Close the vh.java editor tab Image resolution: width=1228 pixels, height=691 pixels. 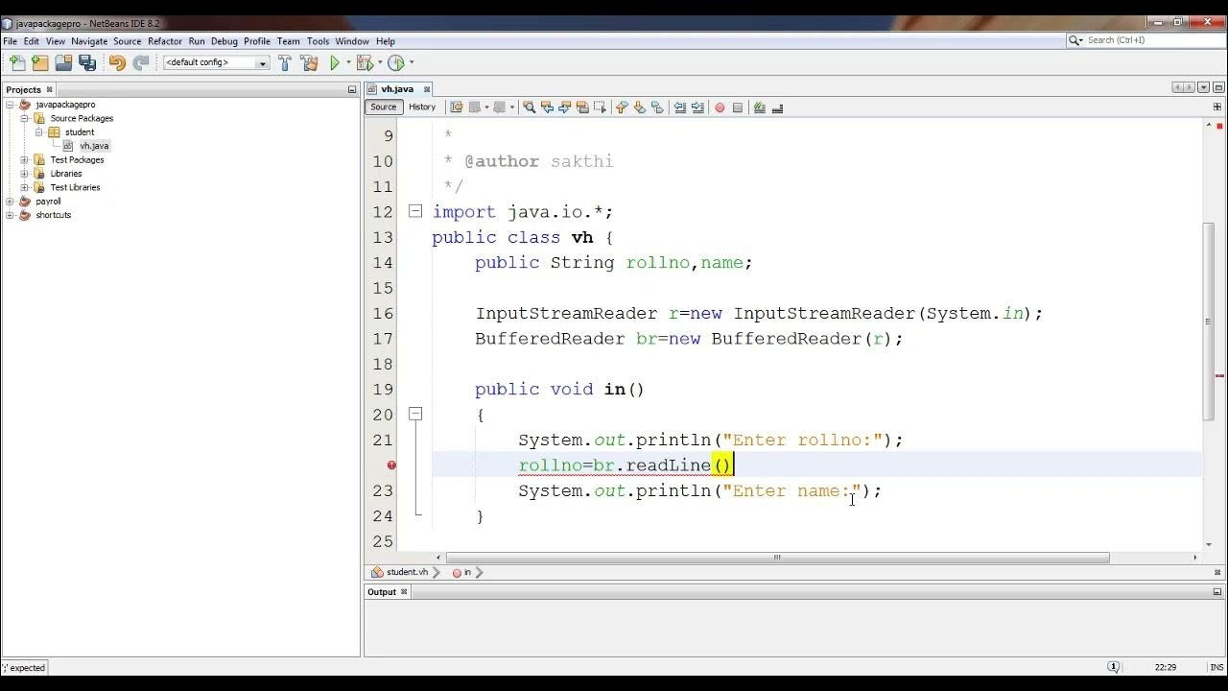pyautogui.click(x=427, y=89)
